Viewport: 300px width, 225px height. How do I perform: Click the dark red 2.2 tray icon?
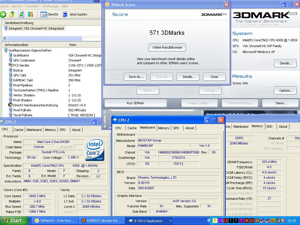coord(225,221)
